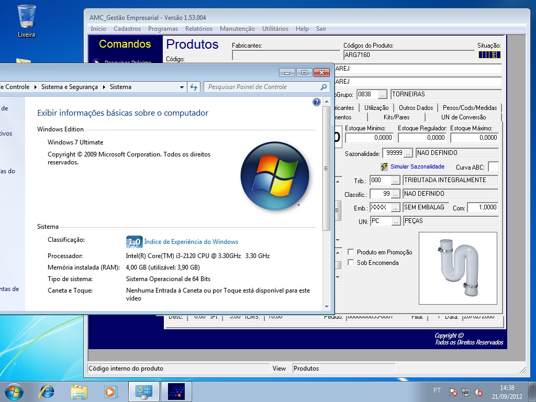Click the refresh arrows in address bar
536x402 pixels.
pos(194,87)
